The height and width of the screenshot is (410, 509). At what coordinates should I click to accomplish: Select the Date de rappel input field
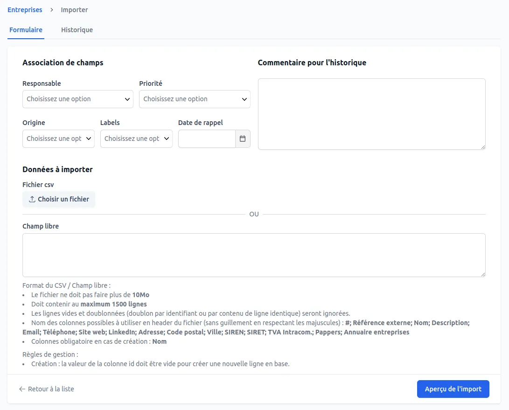207,139
